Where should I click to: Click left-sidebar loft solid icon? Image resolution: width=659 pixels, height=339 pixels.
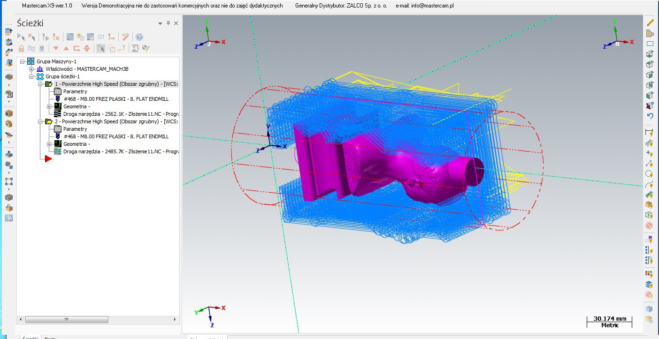pos(9,62)
